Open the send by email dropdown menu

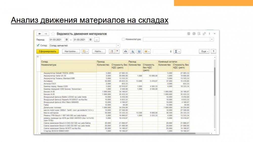pyautogui.click(x=147, y=51)
